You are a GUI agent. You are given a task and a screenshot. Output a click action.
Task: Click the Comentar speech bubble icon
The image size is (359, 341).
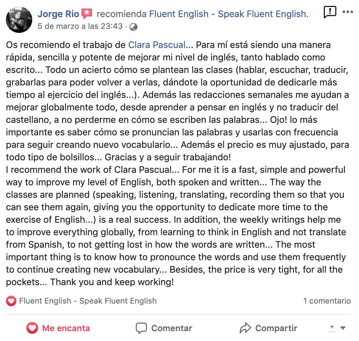141,328
